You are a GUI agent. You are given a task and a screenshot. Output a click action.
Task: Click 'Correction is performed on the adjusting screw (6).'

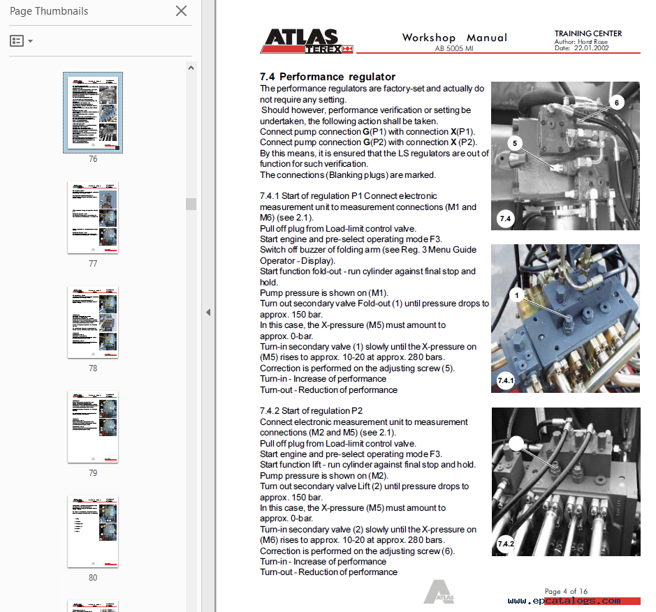357,551
